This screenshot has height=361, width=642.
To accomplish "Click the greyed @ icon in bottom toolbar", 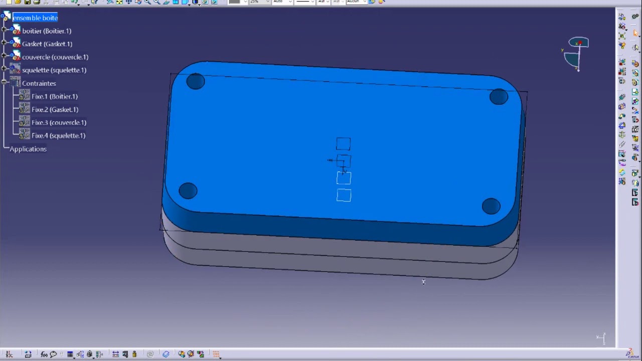I will [x=150, y=354].
